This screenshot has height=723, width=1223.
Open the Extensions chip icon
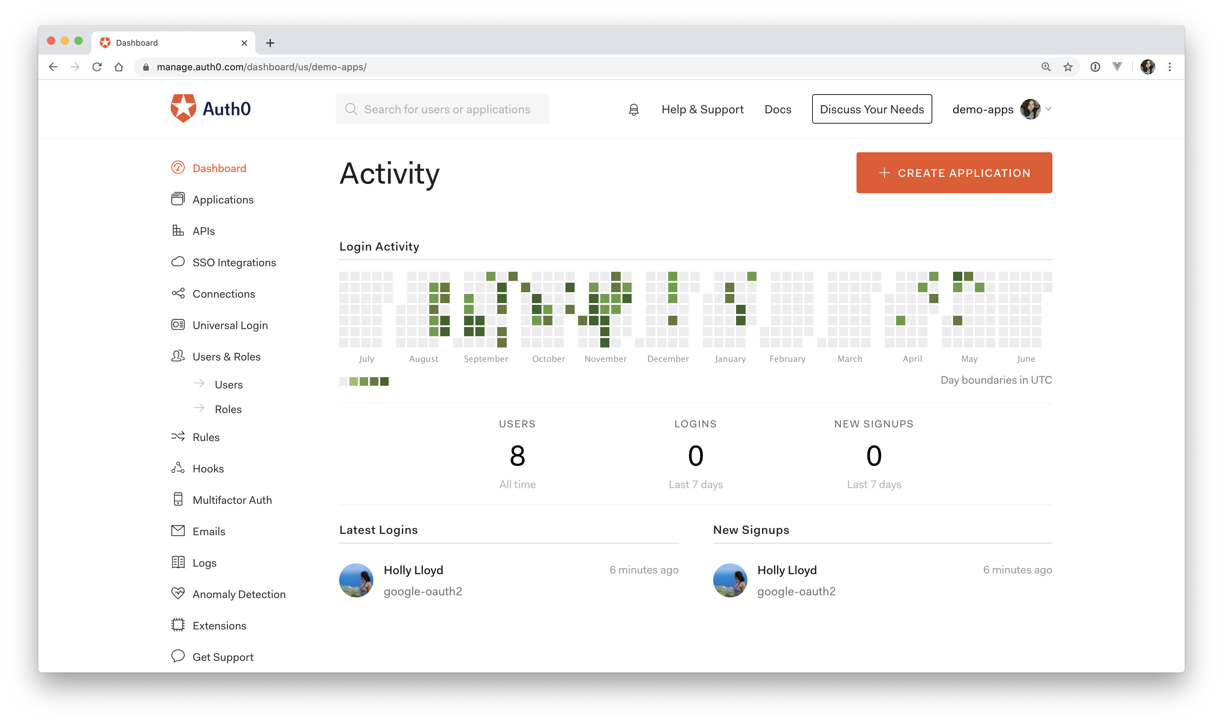pos(178,625)
